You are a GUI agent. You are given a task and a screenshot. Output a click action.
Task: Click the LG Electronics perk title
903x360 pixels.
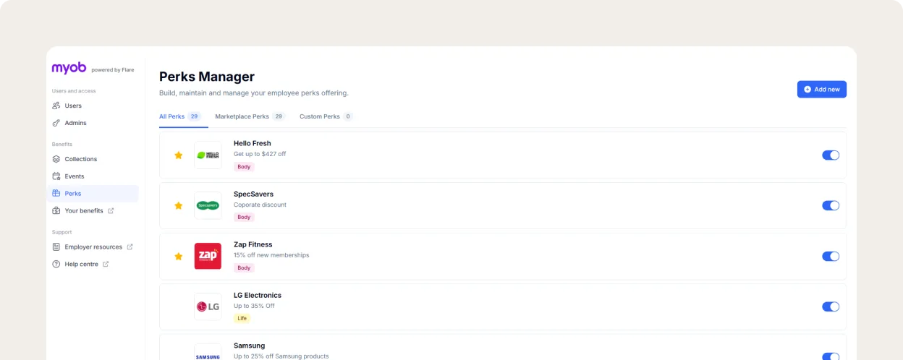point(258,295)
